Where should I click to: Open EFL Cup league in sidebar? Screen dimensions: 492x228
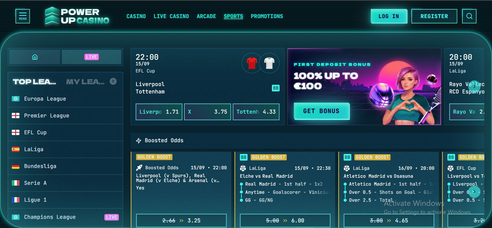click(x=65, y=133)
